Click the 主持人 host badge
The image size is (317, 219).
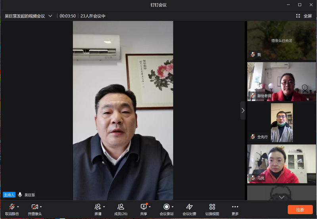pyautogui.click(x=9, y=195)
